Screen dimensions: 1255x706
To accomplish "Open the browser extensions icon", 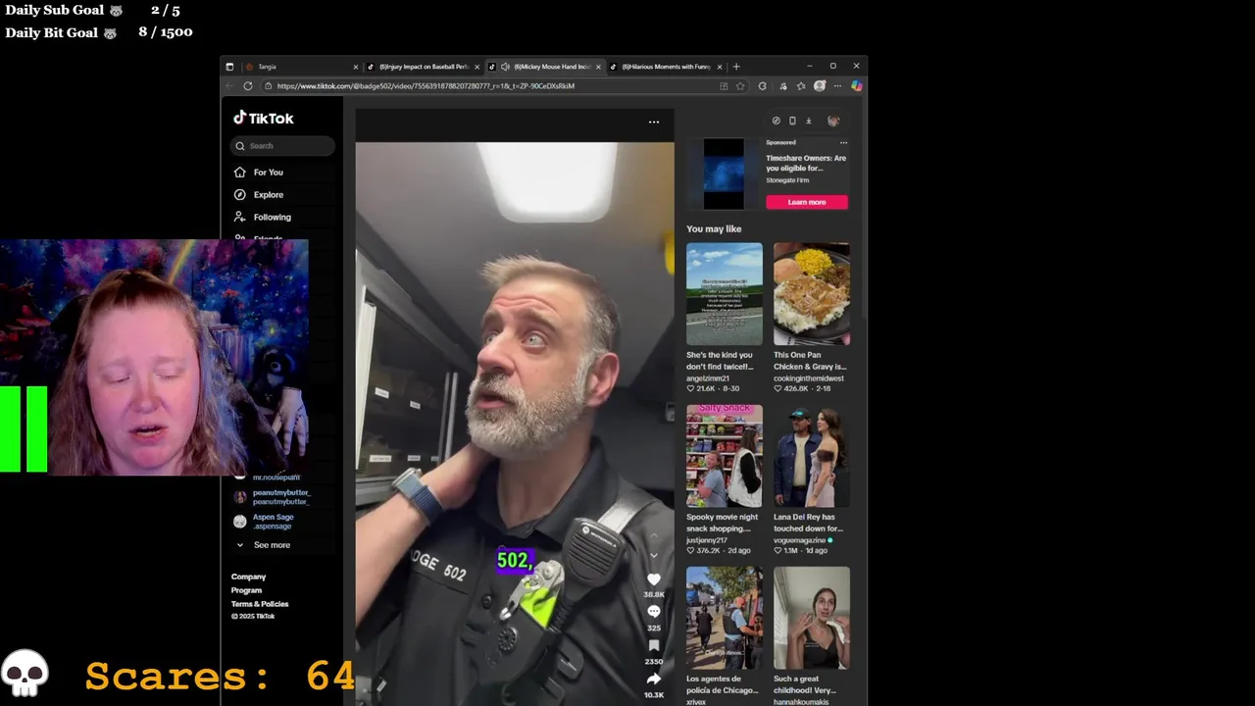I will pos(782,86).
